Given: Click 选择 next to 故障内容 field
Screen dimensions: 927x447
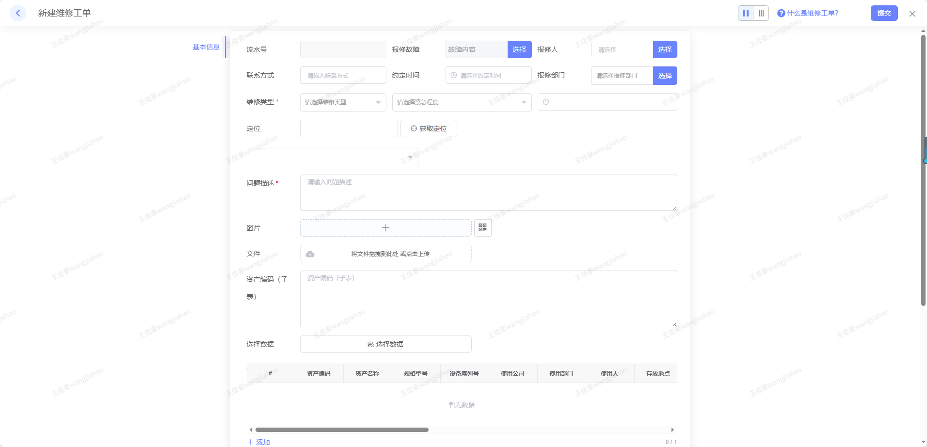Looking at the screenshot, I should 519,49.
